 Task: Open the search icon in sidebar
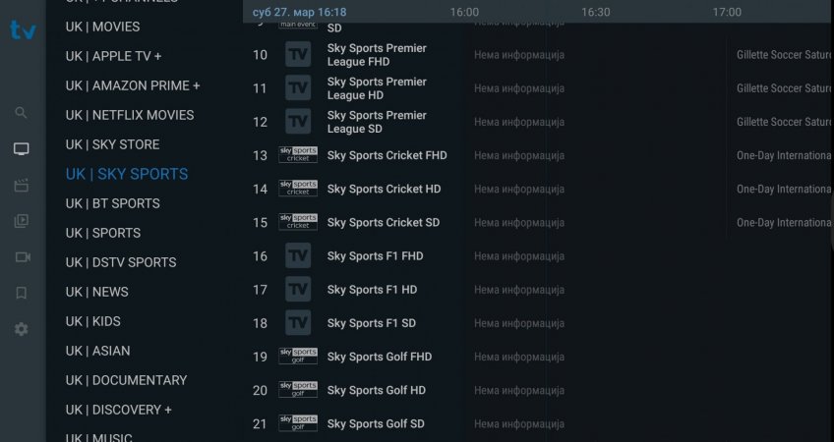pos(21,113)
